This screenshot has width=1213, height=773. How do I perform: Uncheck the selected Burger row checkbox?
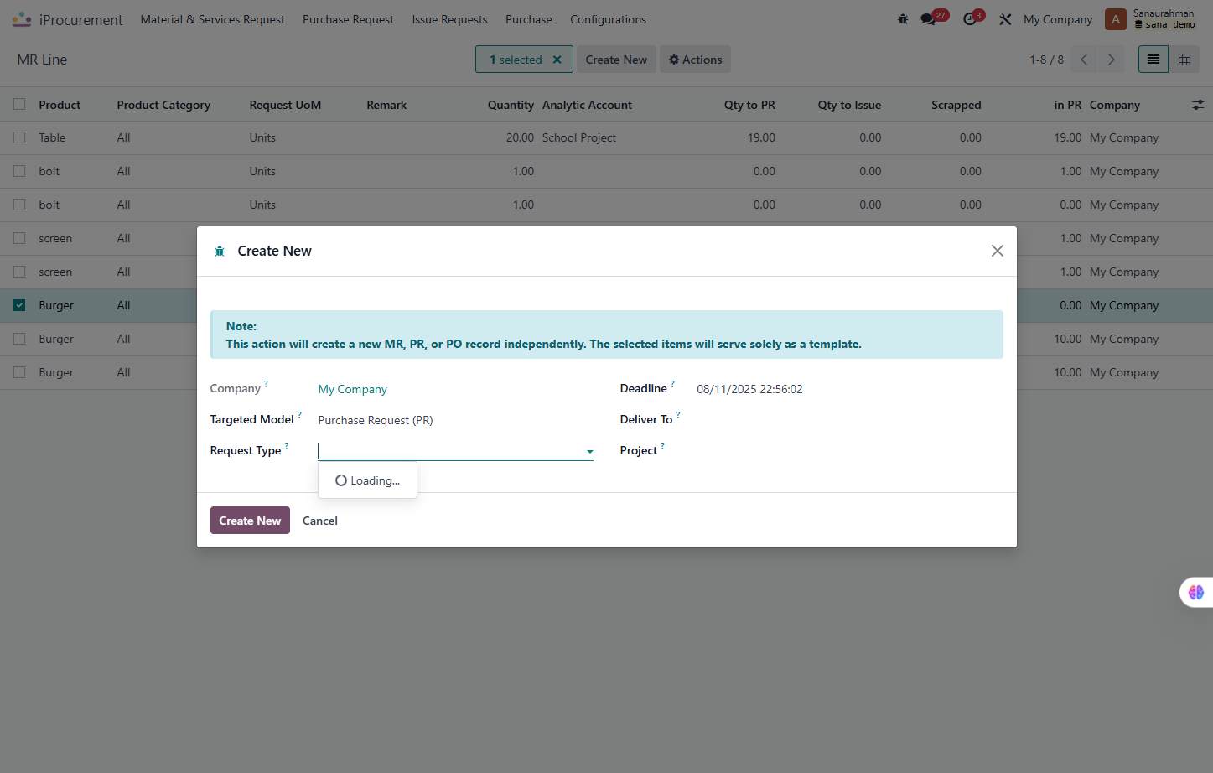click(x=19, y=305)
